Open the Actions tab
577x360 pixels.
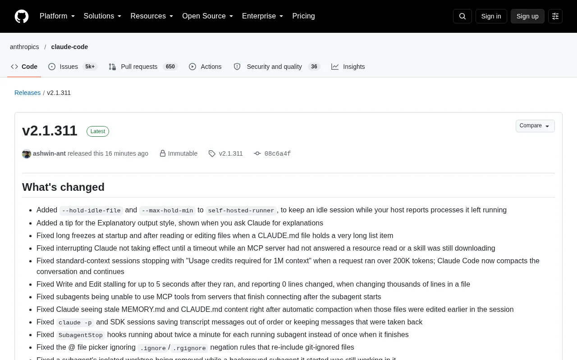205,67
